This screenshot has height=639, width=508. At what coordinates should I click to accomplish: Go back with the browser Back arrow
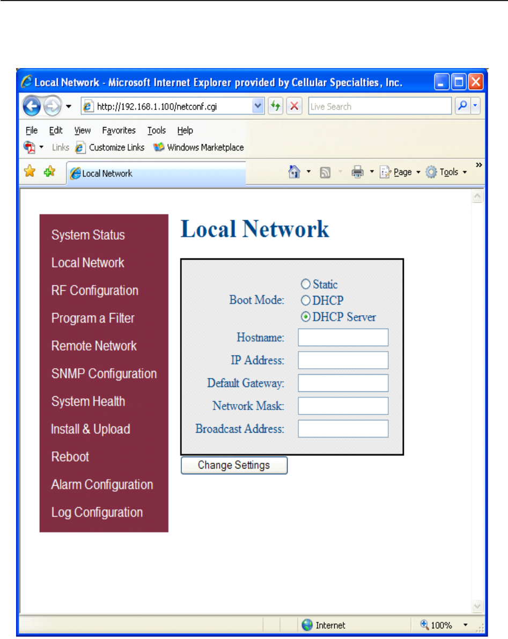click(32, 106)
